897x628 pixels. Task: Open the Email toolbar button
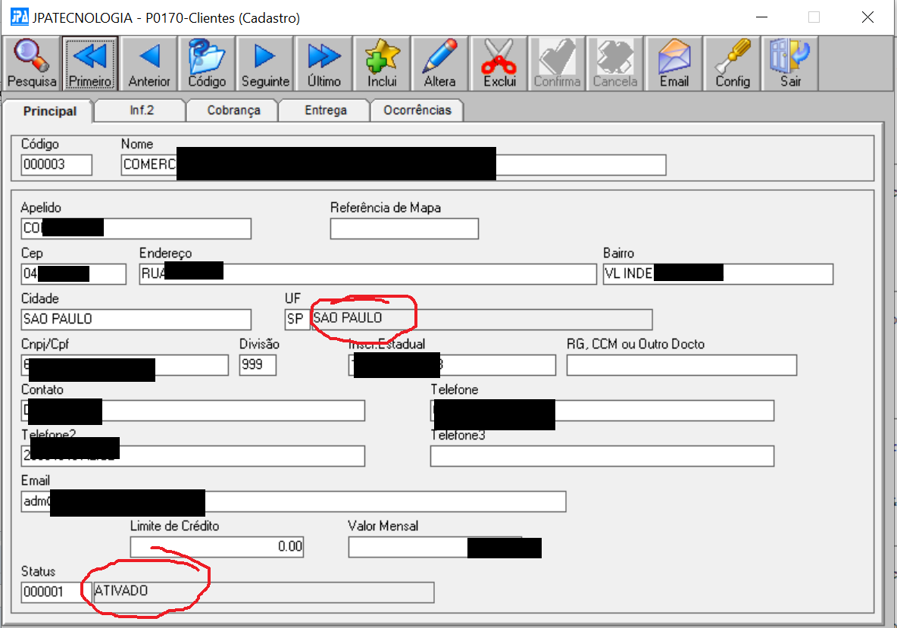point(674,63)
